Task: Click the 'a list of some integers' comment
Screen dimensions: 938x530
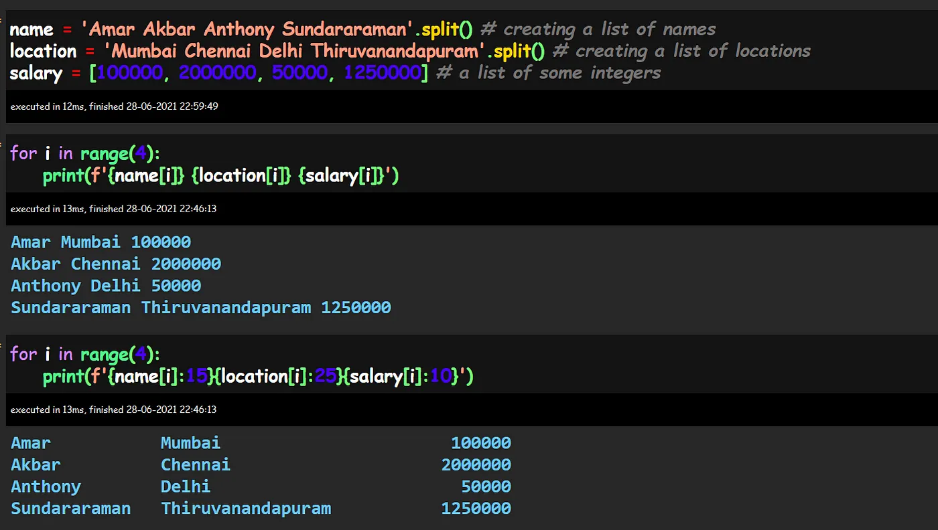Action: (549, 73)
